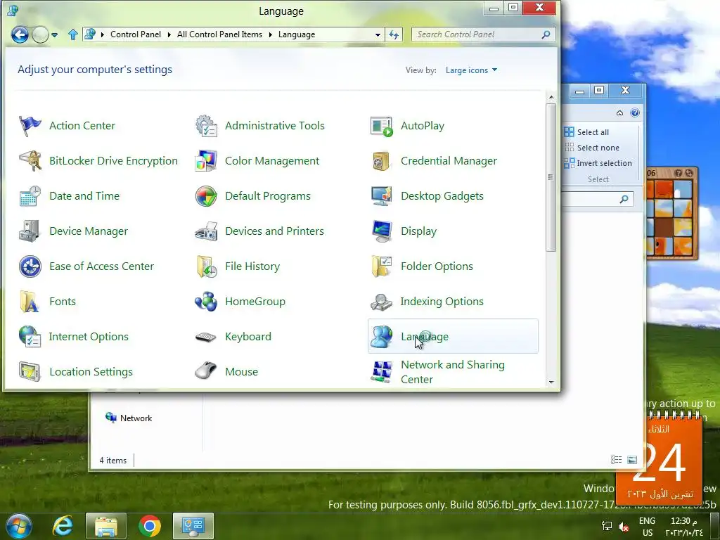Refresh the Control Panel address bar
This screenshot has width=720, height=540.
pos(394,35)
